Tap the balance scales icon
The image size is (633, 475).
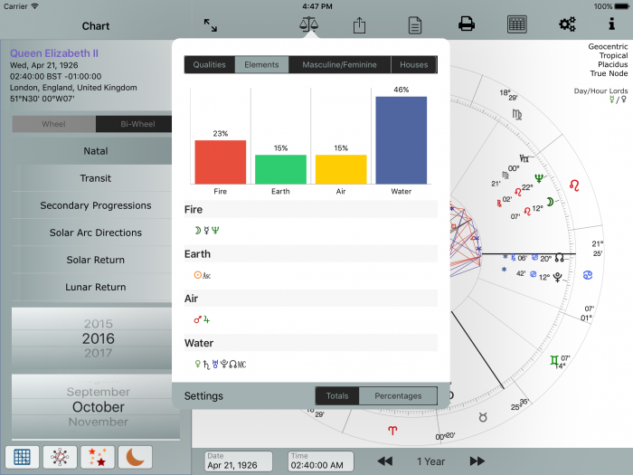coord(309,24)
